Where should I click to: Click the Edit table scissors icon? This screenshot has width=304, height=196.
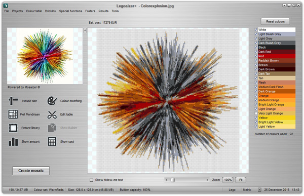tap(52, 114)
